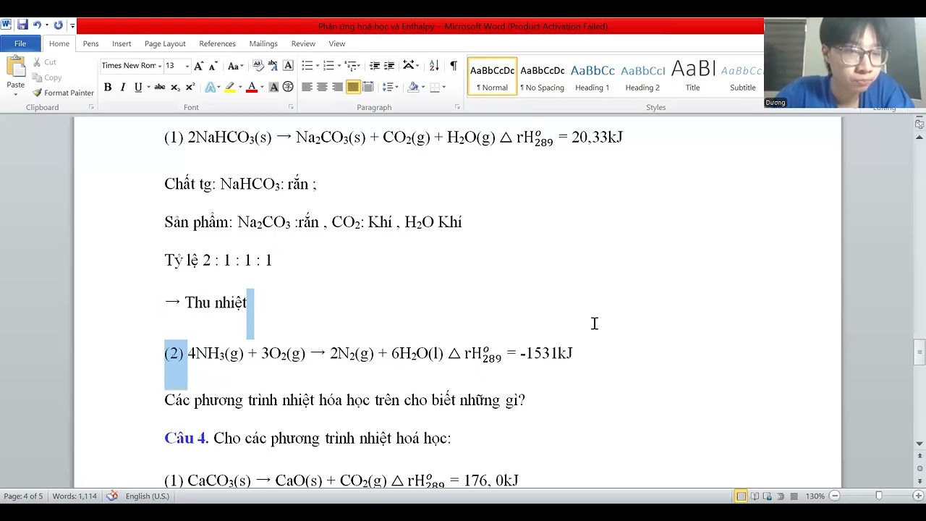Apply strikethrough formatting
Image resolution: width=926 pixels, height=521 pixels.
click(x=159, y=87)
